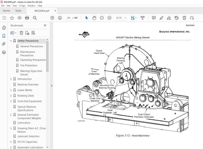Screen dimensions: 203x149
Task: Open fit page options dropdown arrow
Action: click(136, 18)
